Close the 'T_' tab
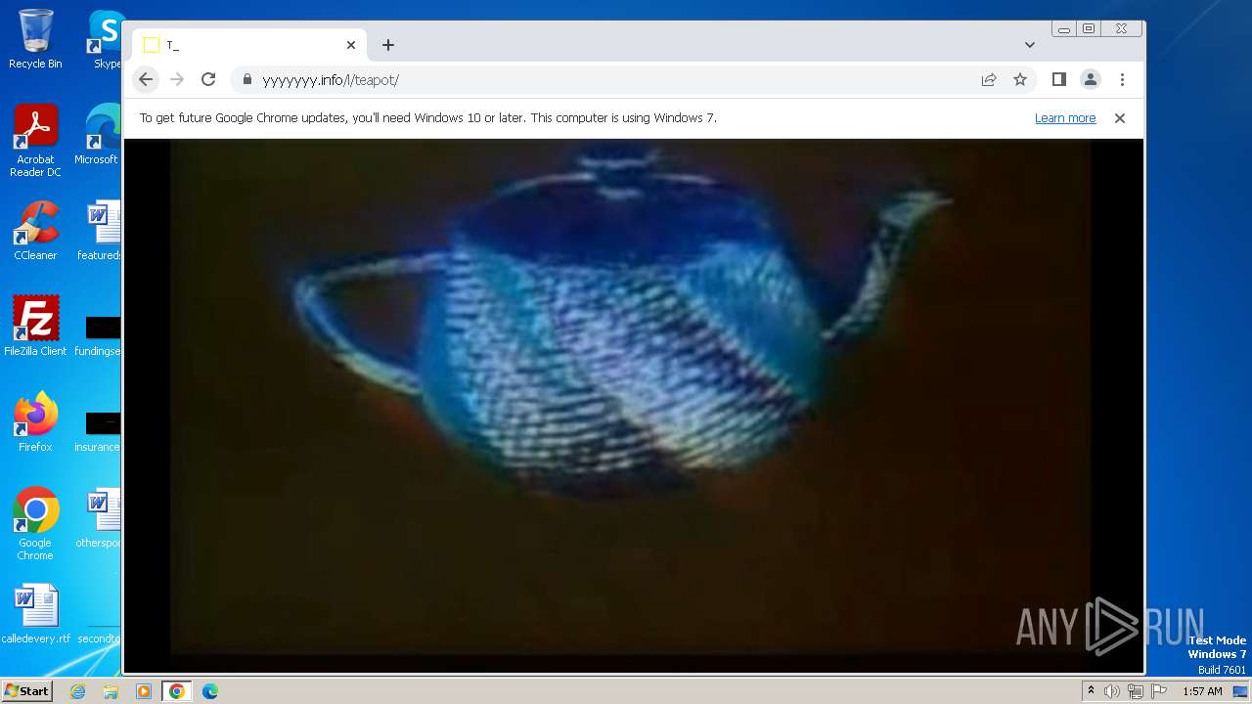This screenshot has width=1252, height=704. 351,45
